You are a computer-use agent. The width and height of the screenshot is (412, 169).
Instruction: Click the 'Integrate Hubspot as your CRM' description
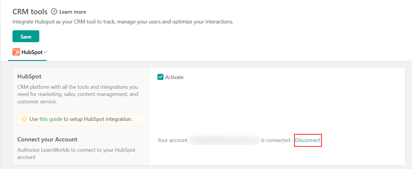click(x=123, y=22)
